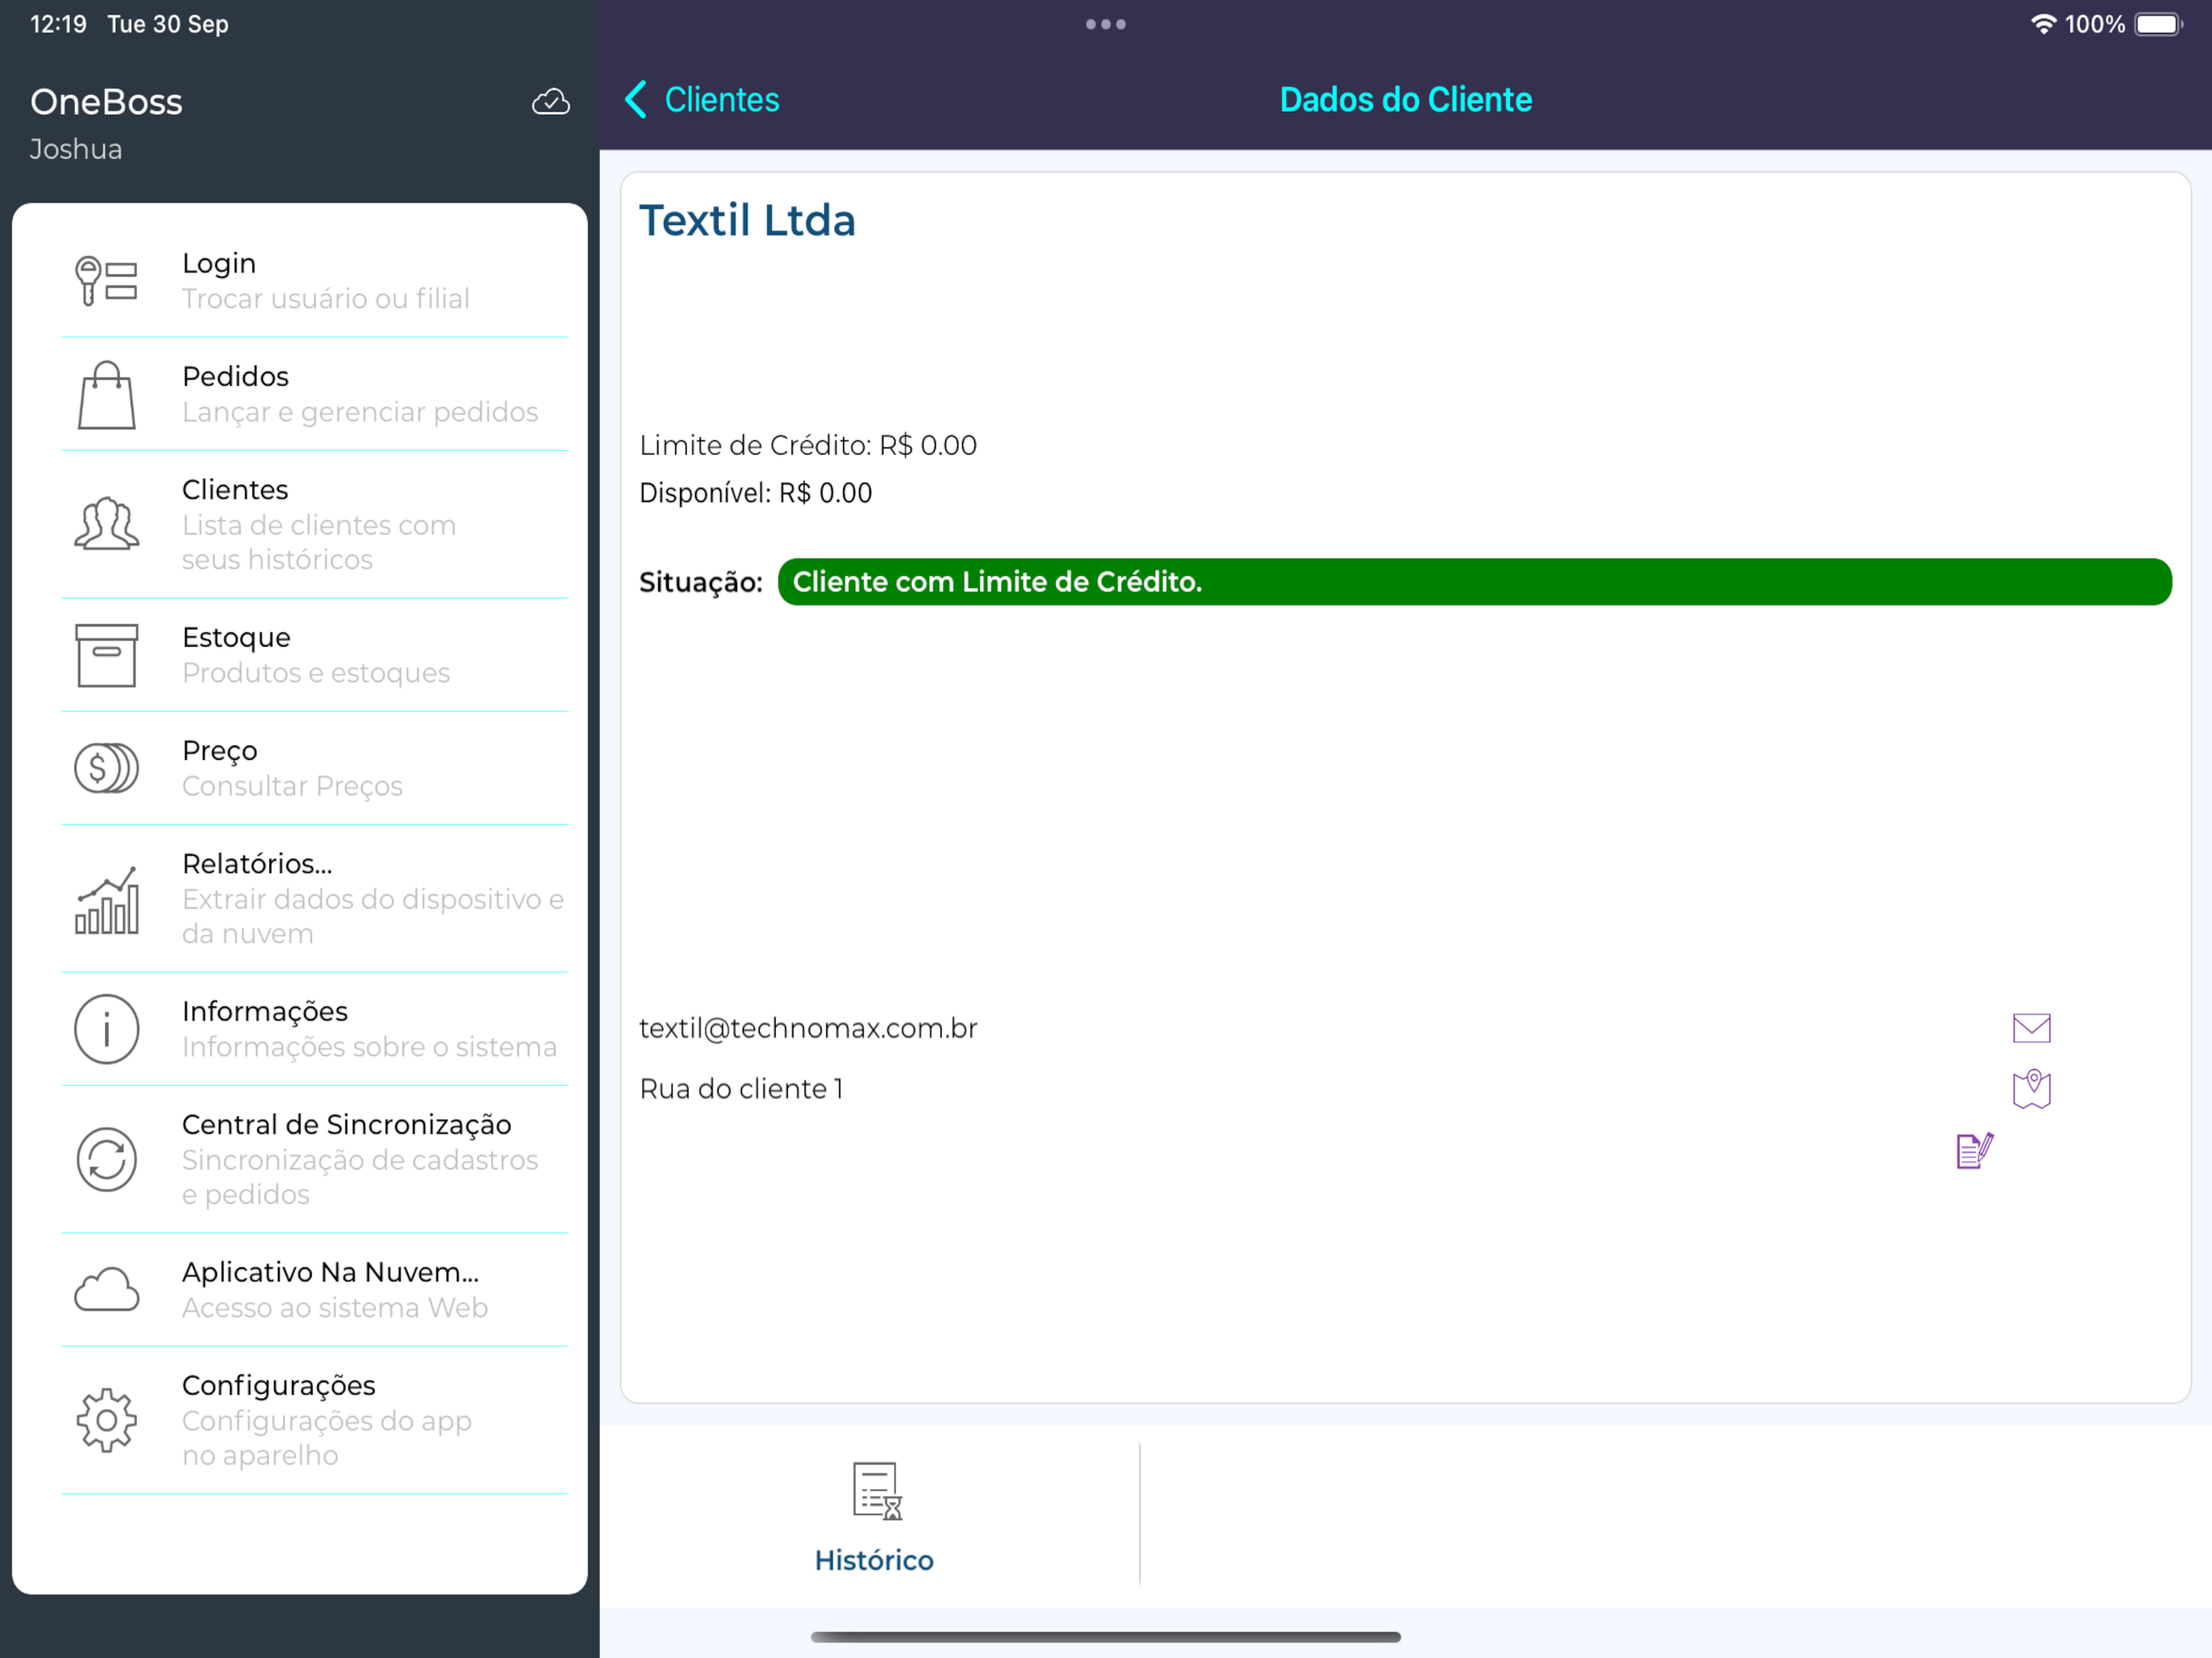
Task: Open Relatórios... menu entry
Action: click(x=314, y=898)
